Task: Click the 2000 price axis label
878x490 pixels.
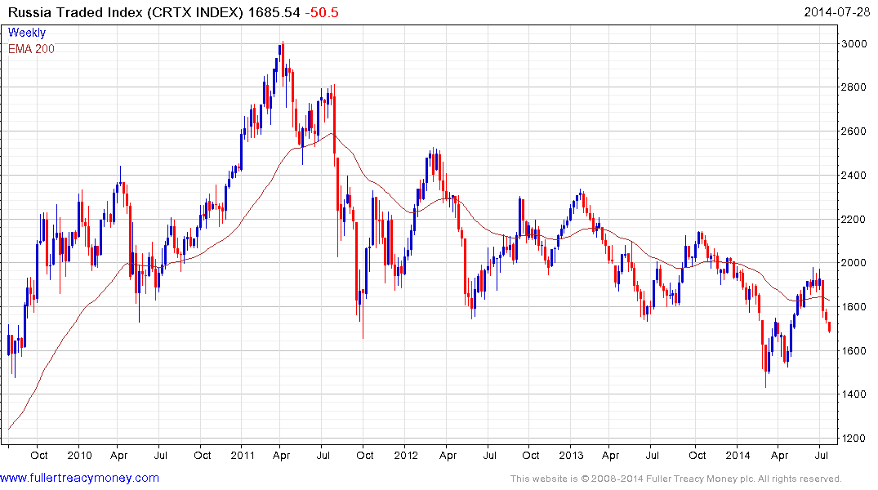Action: [x=854, y=263]
